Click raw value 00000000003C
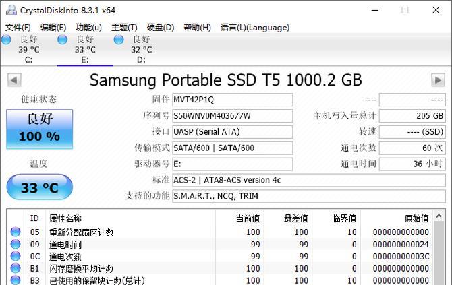 coord(401,257)
